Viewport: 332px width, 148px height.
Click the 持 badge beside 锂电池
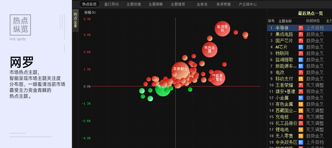301,129
